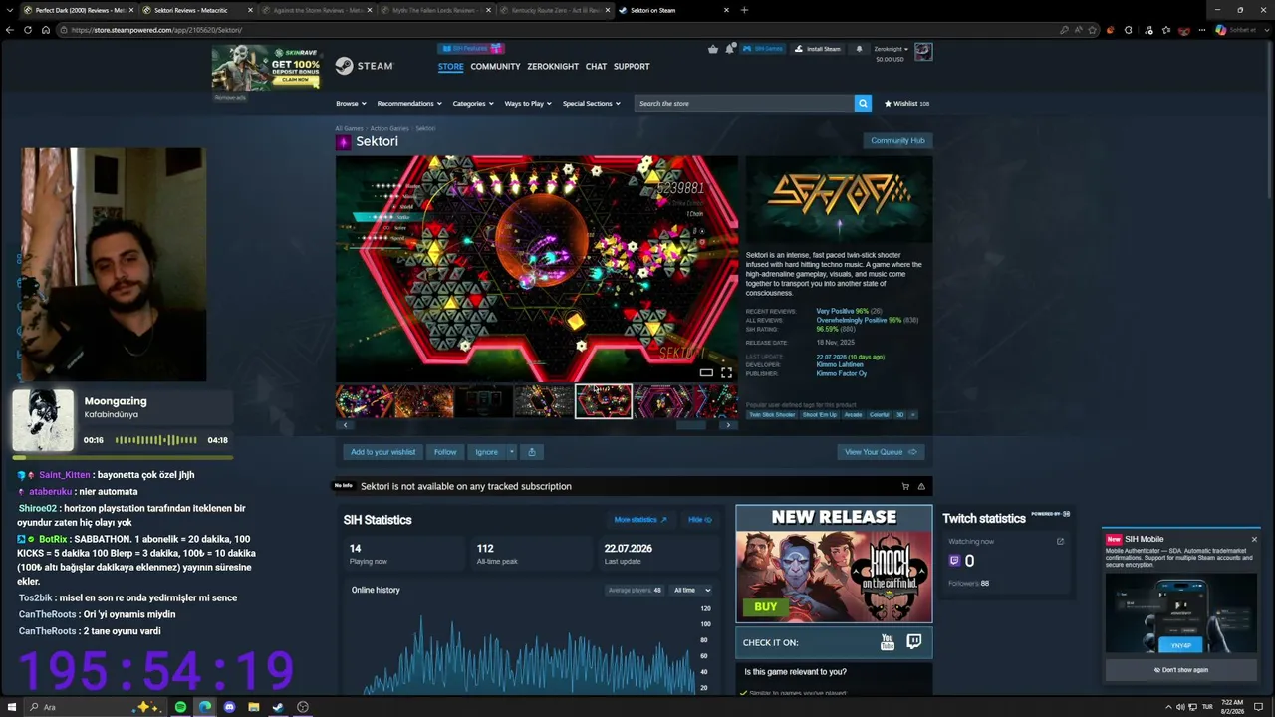
Task: Bookmark this page with the star icon
Action: click(x=1092, y=30)
